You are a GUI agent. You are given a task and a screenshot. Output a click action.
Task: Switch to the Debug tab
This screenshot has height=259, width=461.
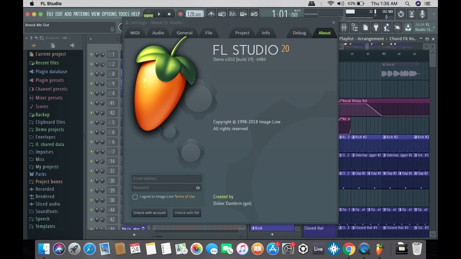299,33
